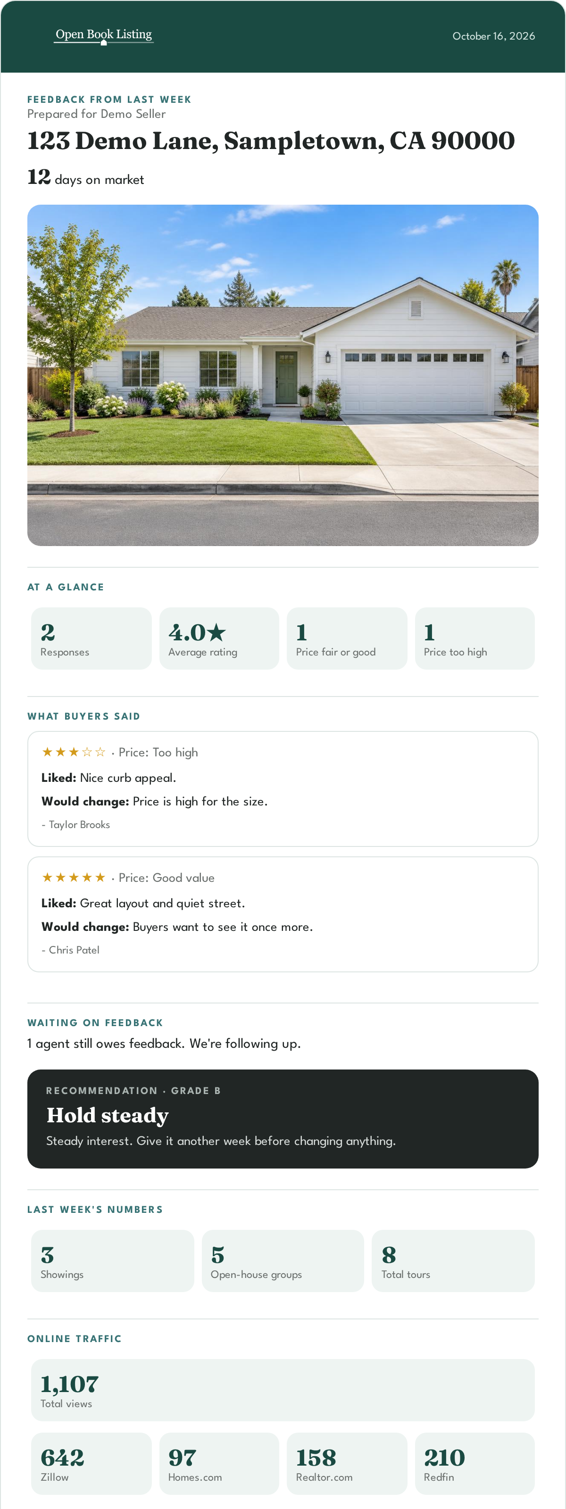Click the 5 Open-house groups card
The image size is (566, 1509).
tap(283, 1260)
